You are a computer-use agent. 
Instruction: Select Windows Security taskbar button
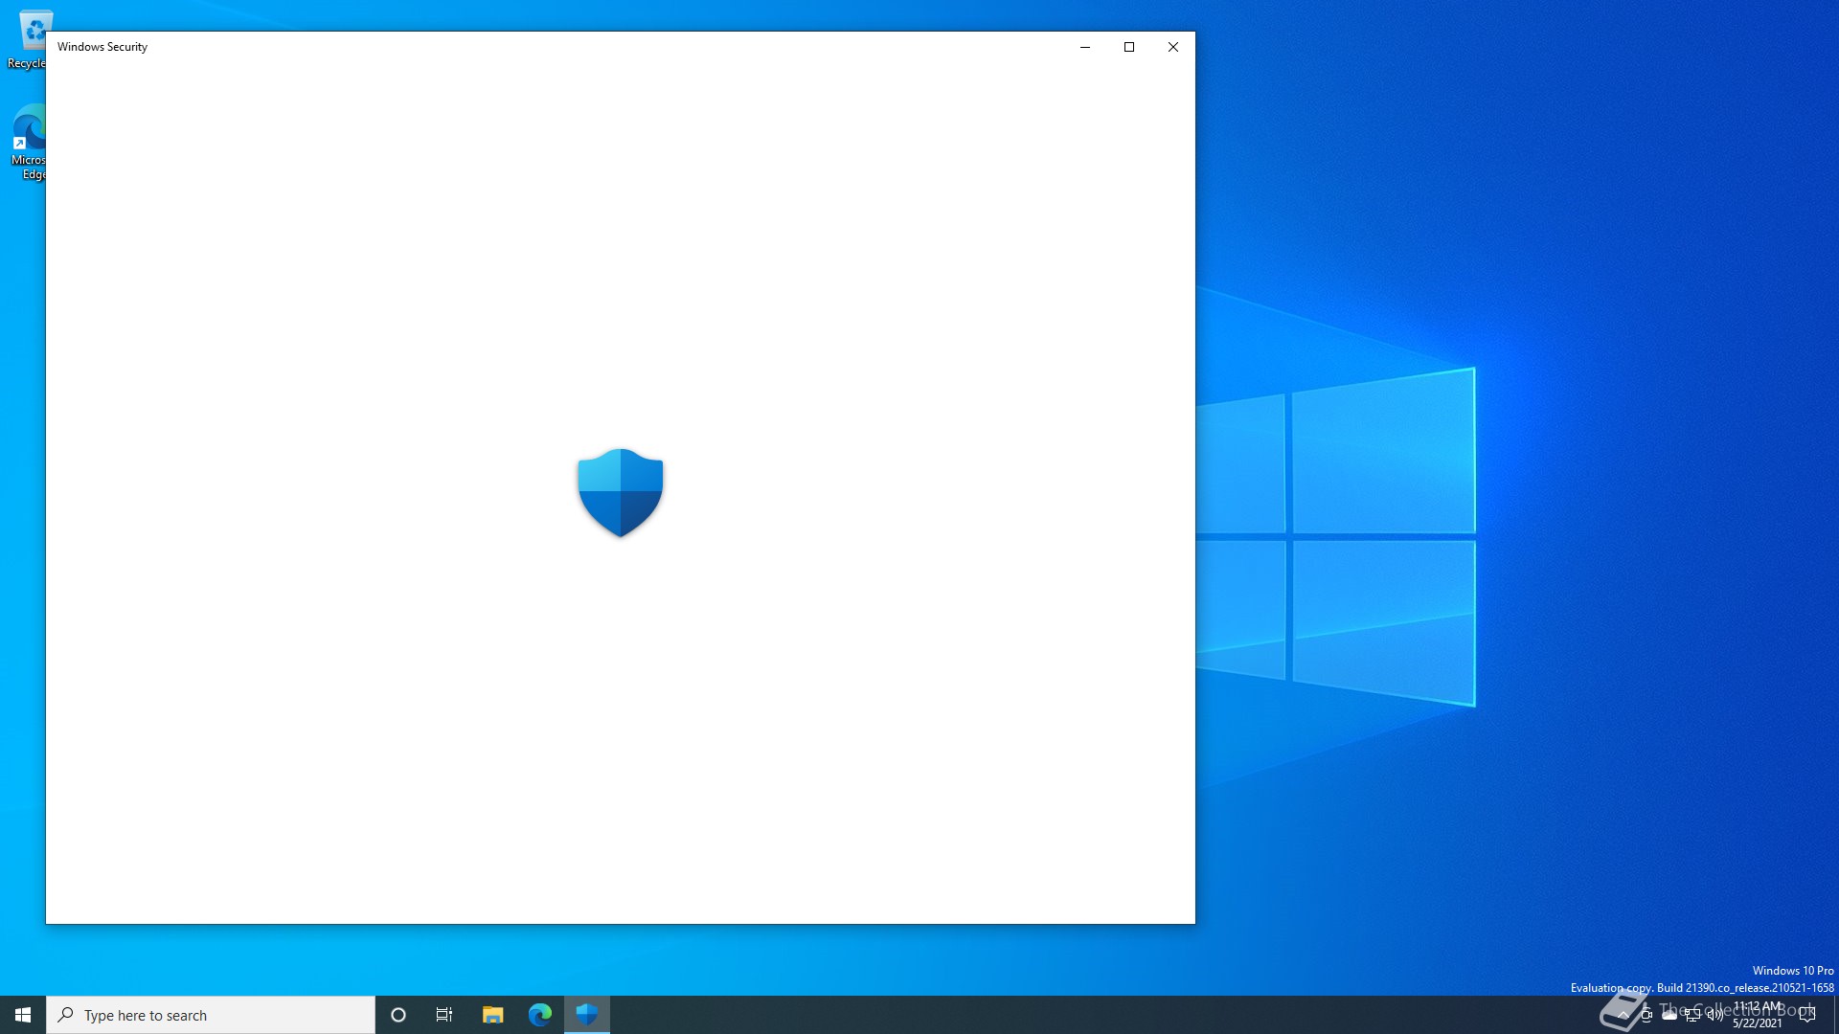click(x=587, y=1015)
